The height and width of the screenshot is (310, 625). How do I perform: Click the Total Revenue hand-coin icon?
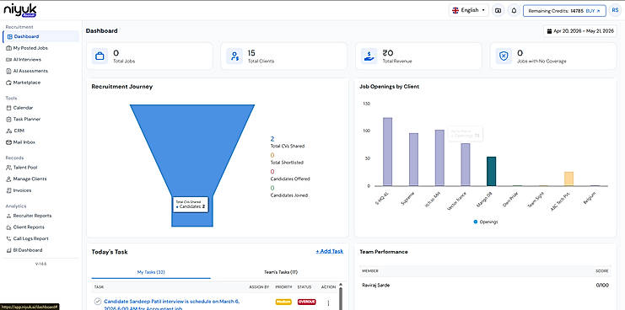(x=369, y=56)
